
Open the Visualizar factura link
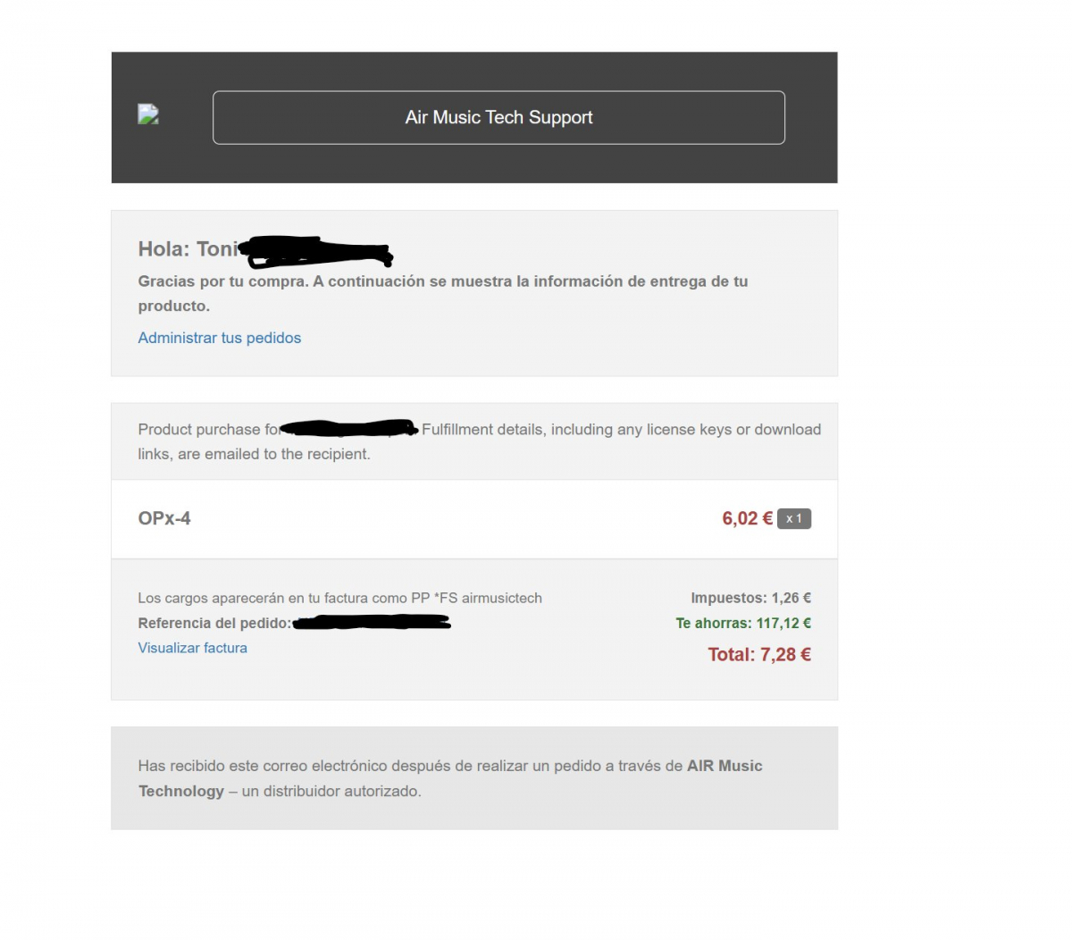click(192, 648)
